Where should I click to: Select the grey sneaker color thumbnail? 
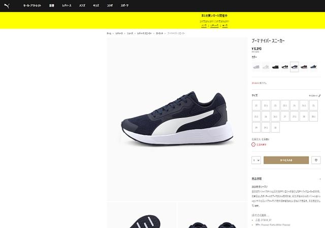tap(256, 67)
